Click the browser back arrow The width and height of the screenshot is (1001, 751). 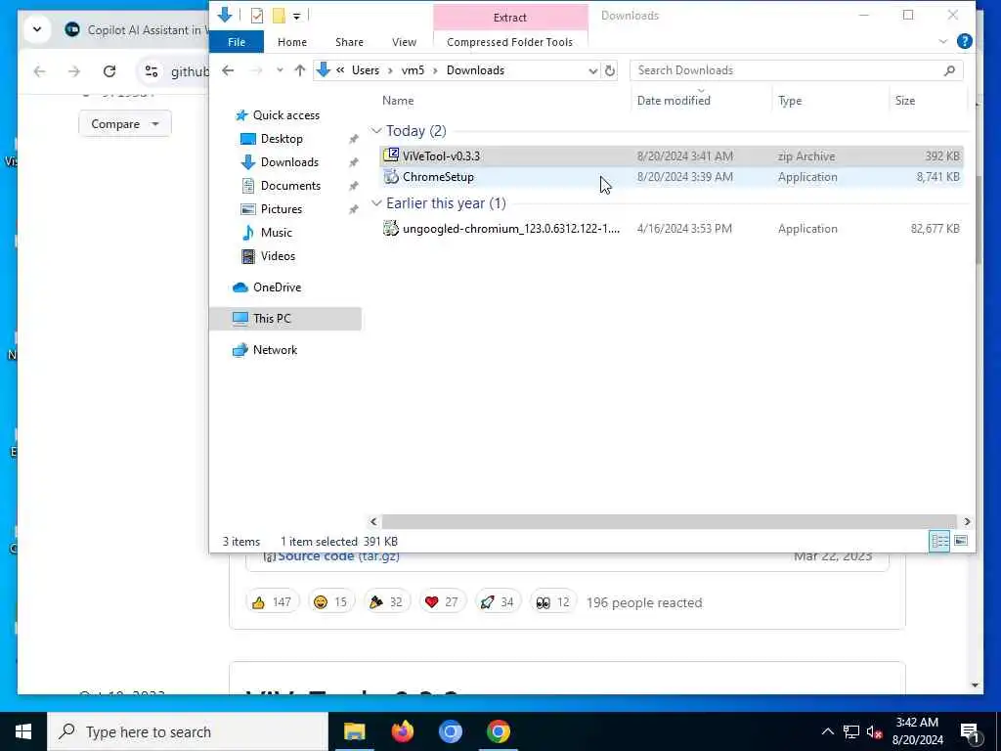point(39,71)
